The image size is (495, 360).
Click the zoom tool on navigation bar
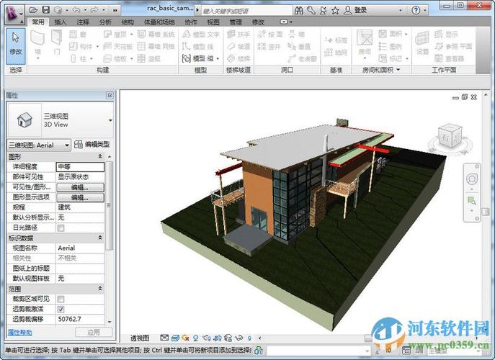473,199
